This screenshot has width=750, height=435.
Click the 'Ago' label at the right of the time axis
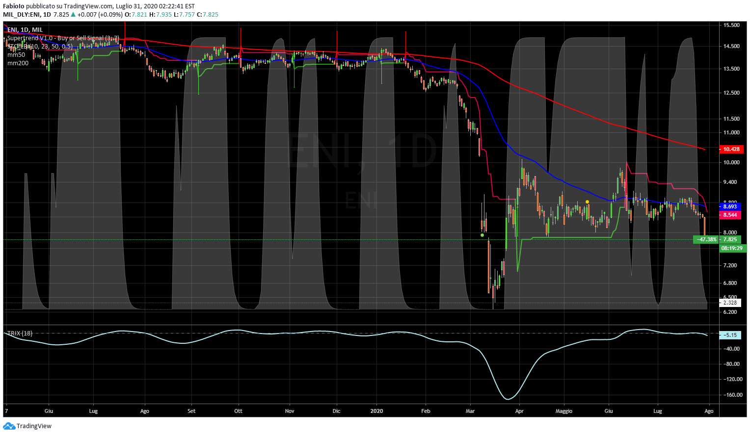tap(709, 411)
